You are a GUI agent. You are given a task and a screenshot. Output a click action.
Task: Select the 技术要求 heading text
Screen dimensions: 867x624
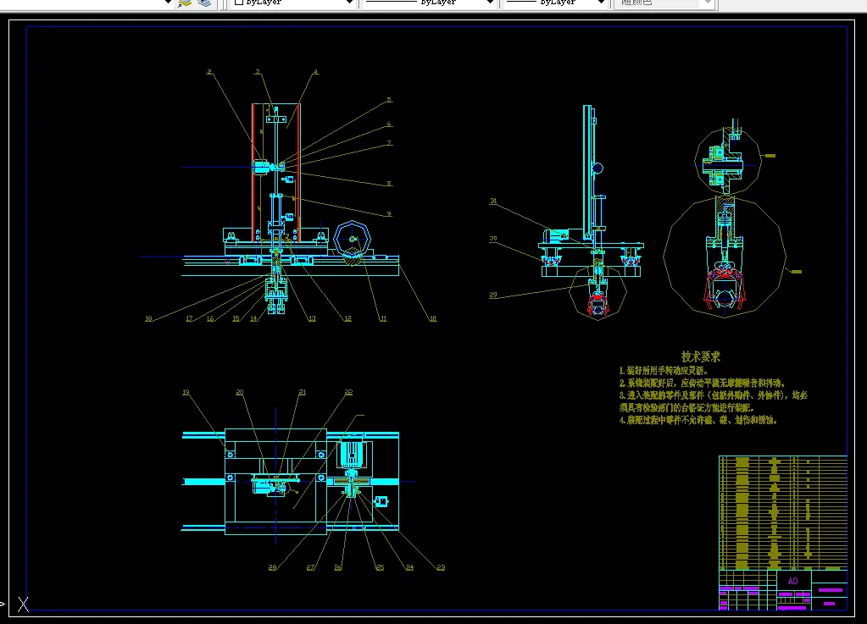click(x=701, y=356)
